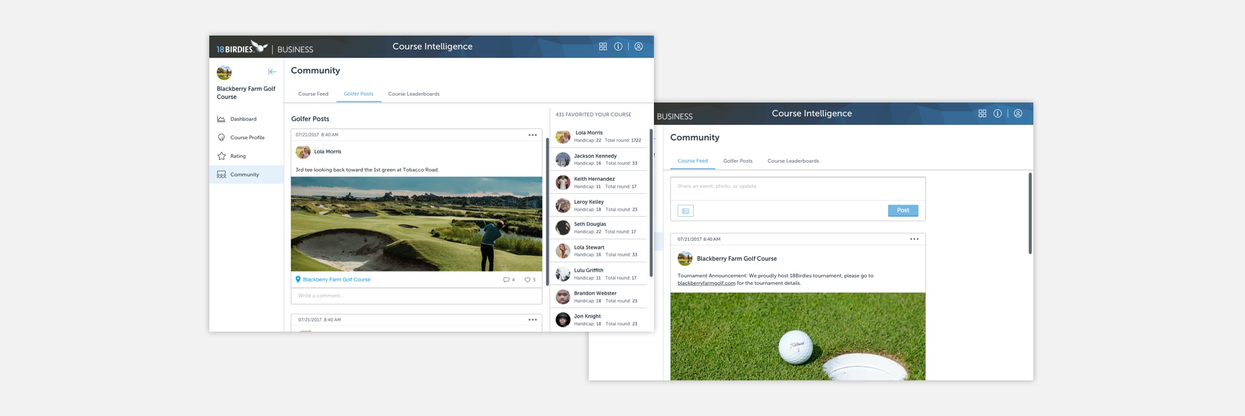Follow the blackberryfarmgolf.com link
This screenshot has height=416, width=1245.
[x=706, y=283]
